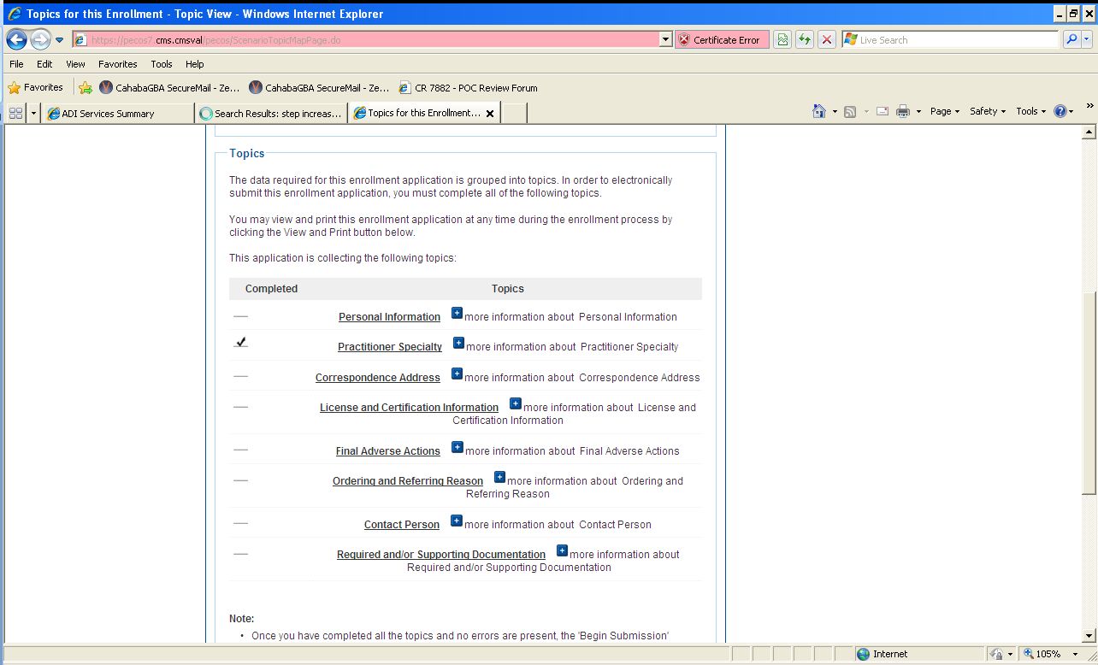Open the Correspondence Address topic link
Screen dimensions: 1098x665
378,378
